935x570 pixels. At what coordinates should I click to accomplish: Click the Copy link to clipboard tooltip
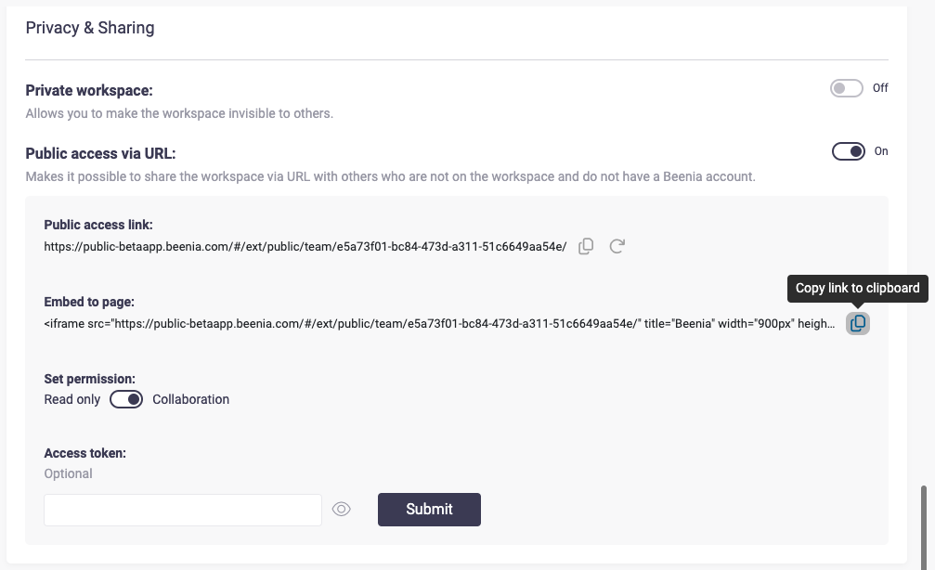pos(857,288)
